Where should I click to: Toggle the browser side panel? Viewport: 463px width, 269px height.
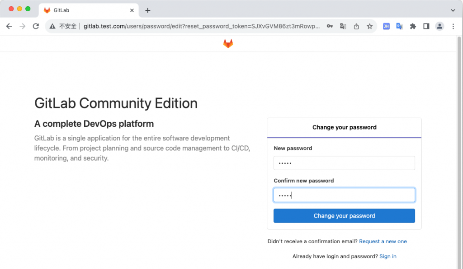tap(426, 26)
